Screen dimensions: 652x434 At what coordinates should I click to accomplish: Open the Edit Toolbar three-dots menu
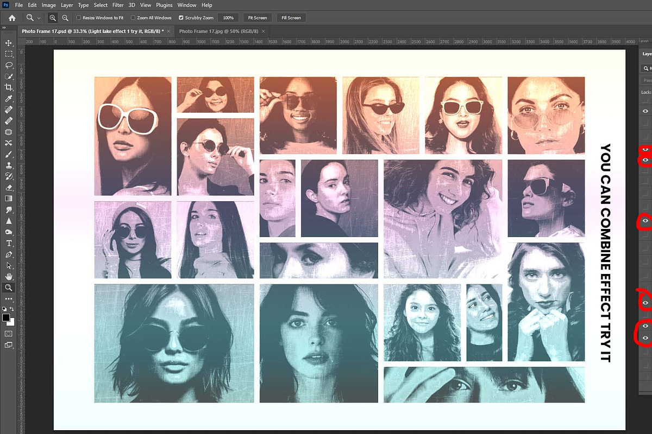point(8,299)
